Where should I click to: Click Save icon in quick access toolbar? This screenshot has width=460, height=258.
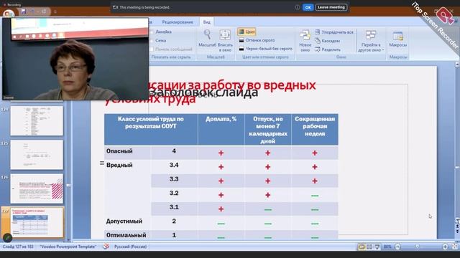[23, 11]
